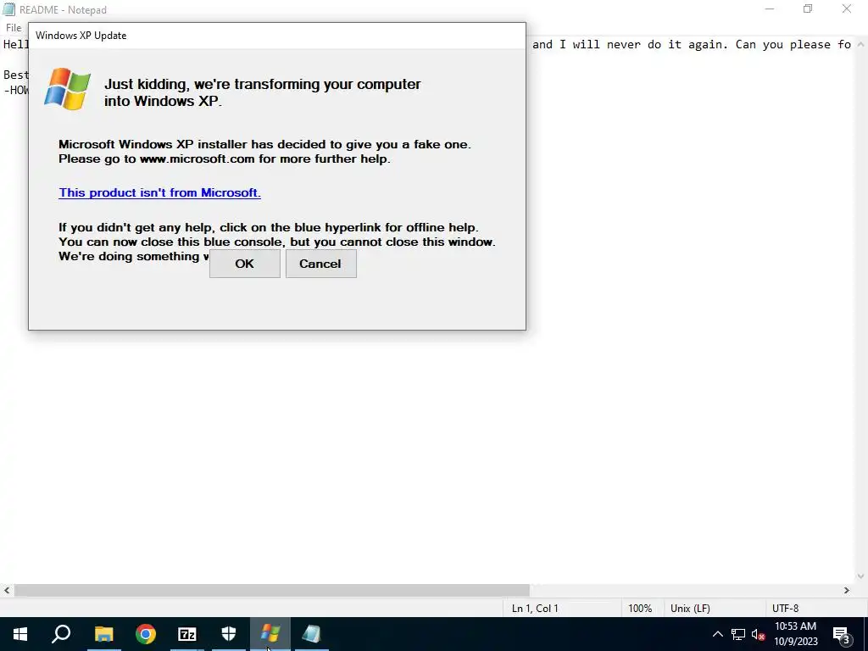Image resolution: width=868 pixels, height=651 pixels.
Task: Click 'Ln 1, Col 1' in status bar
Action: [x=535, y=609]
